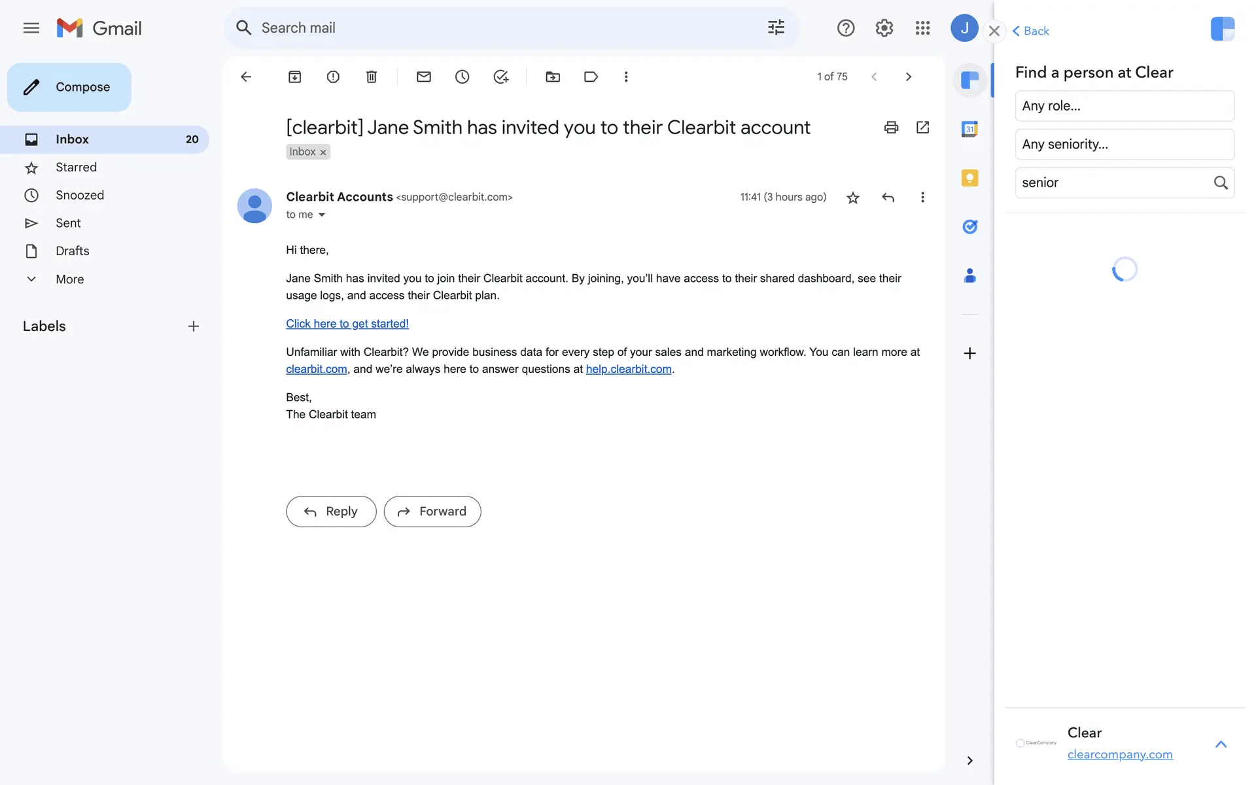This screenshot has height=785, width=1256.
Task: Go to the Drafts folder
Action: (x=72, y=251)
